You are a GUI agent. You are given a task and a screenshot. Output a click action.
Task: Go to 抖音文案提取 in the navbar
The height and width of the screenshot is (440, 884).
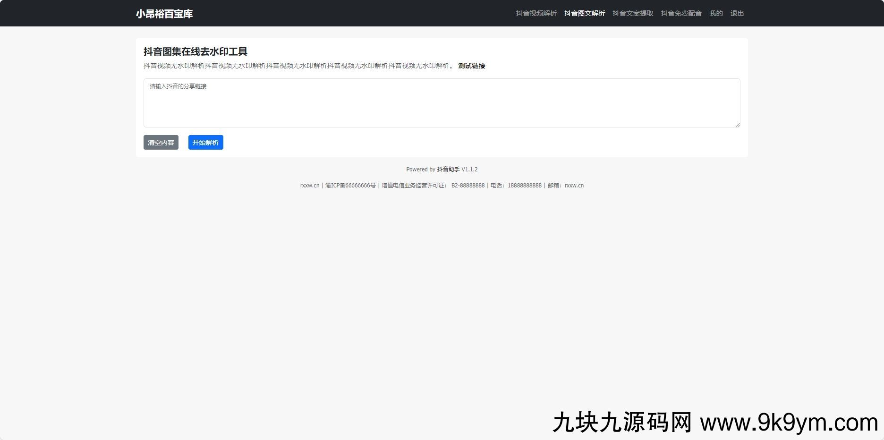[x=633, y=13]
